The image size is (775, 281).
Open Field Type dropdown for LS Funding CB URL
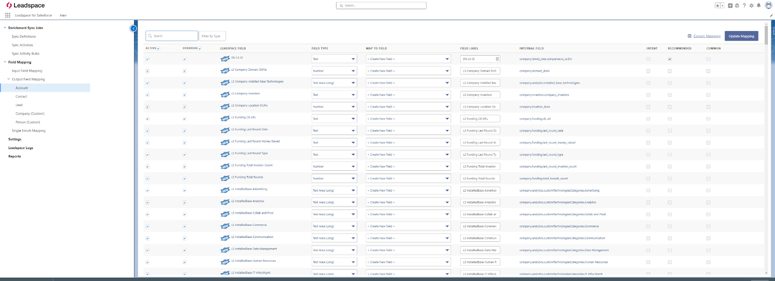pos(334,118)
